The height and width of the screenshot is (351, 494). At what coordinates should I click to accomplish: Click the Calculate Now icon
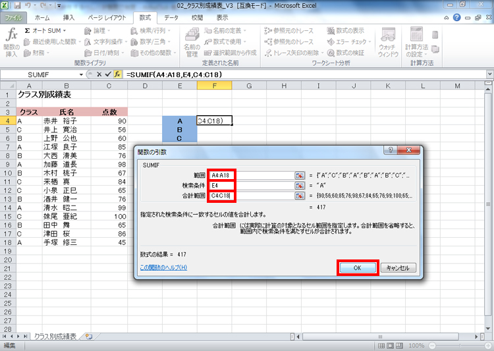point(435,35)
